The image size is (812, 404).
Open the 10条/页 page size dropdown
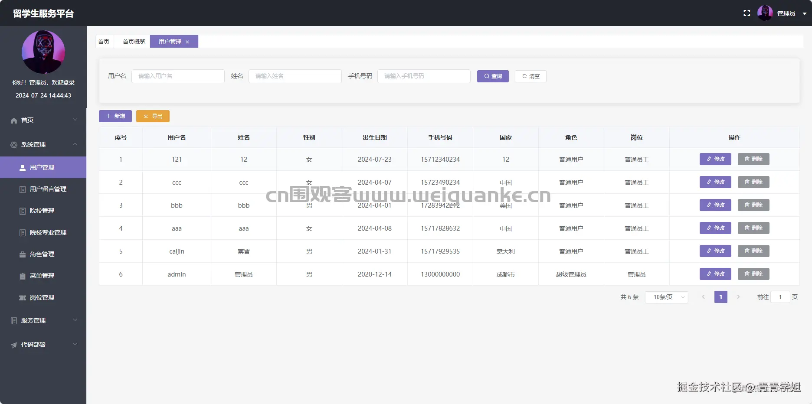667,297
